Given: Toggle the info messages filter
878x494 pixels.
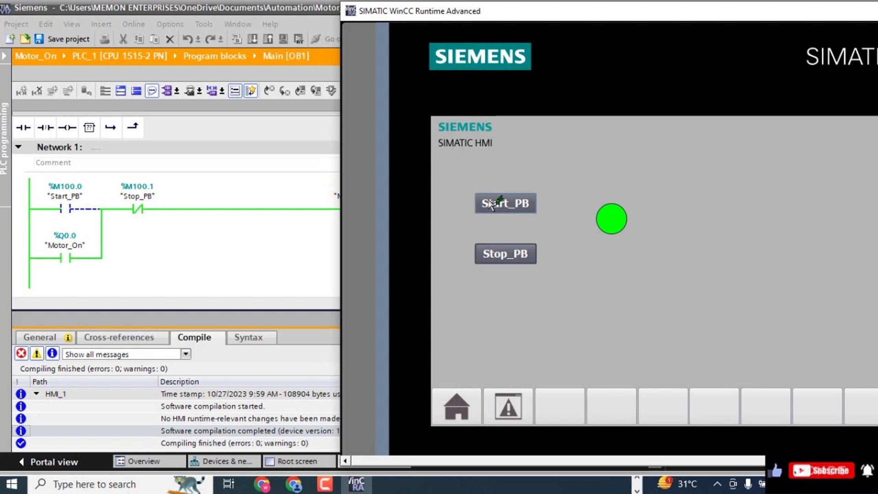Looking at the screenshot, I should (52, 353).
